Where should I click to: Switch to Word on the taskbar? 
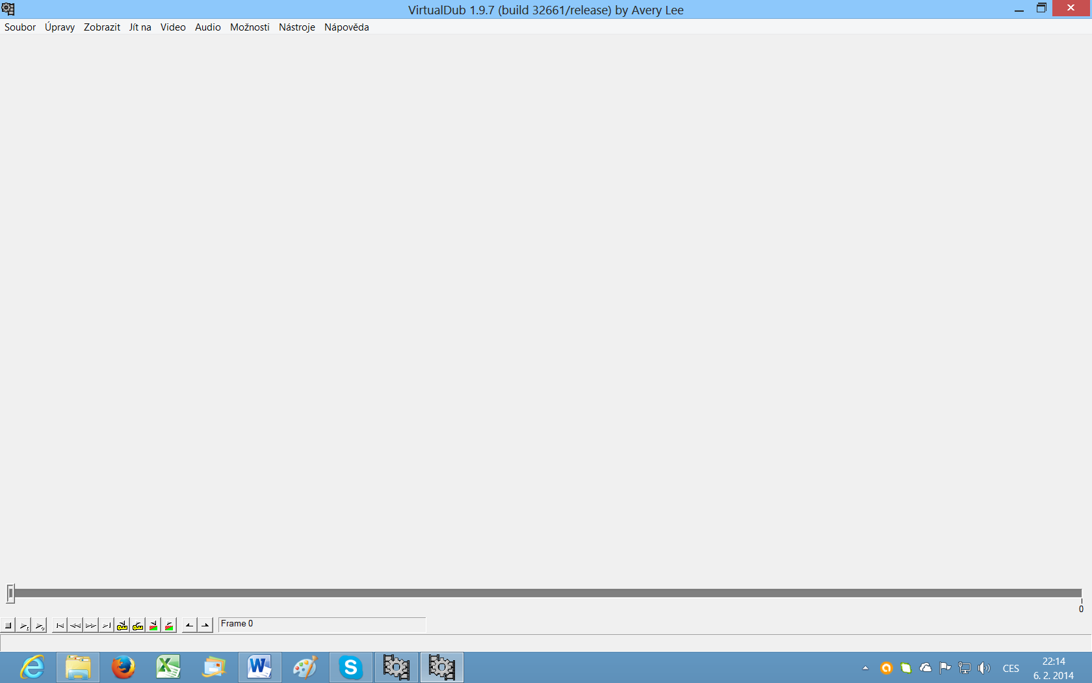[x=260, y=667]
